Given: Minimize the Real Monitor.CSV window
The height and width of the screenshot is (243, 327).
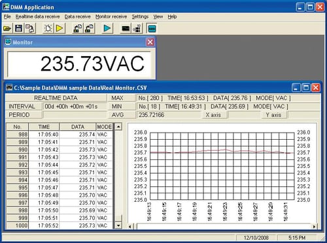Looking at the screenshot, I should tap(296, 88).
